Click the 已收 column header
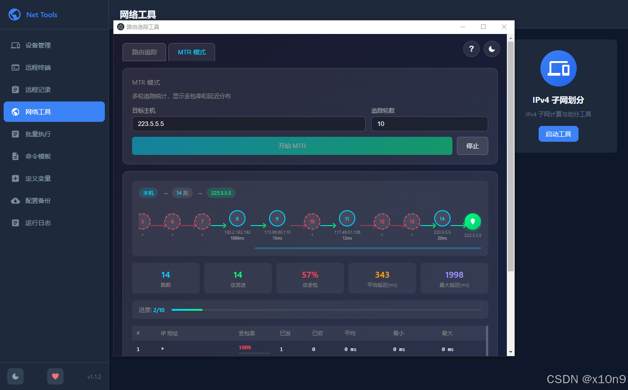Viewport: 628px width, 390px height. (318, 333)
